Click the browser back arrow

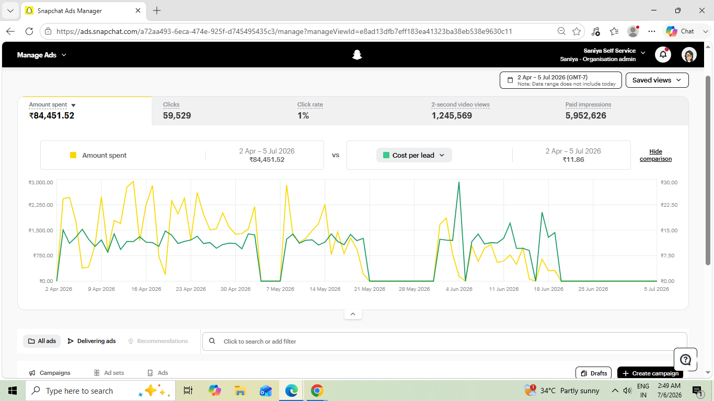[x=11, y=31]
